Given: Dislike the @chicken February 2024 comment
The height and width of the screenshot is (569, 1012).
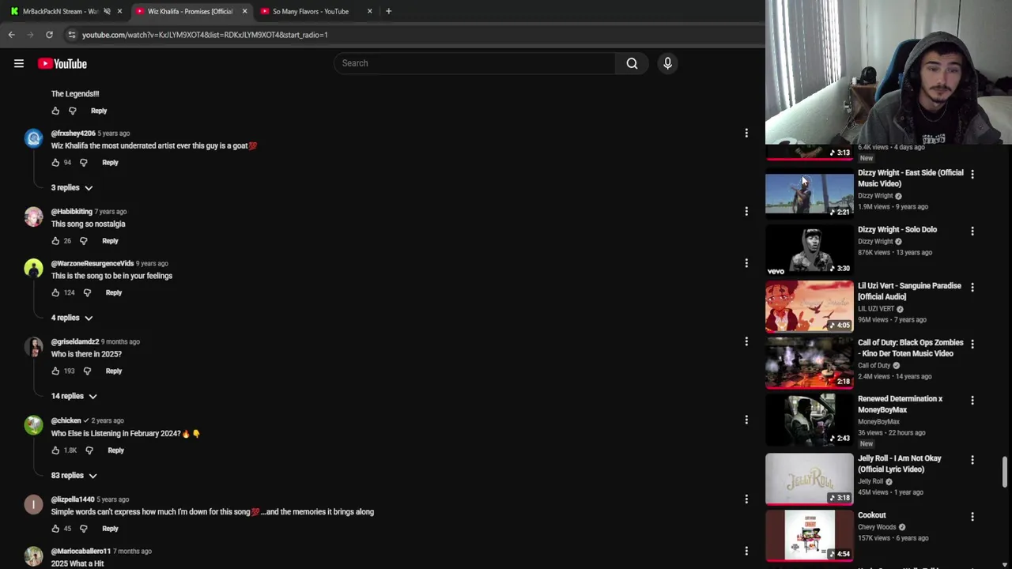Looking at the screenshot, I should click(x=89, y=450).
